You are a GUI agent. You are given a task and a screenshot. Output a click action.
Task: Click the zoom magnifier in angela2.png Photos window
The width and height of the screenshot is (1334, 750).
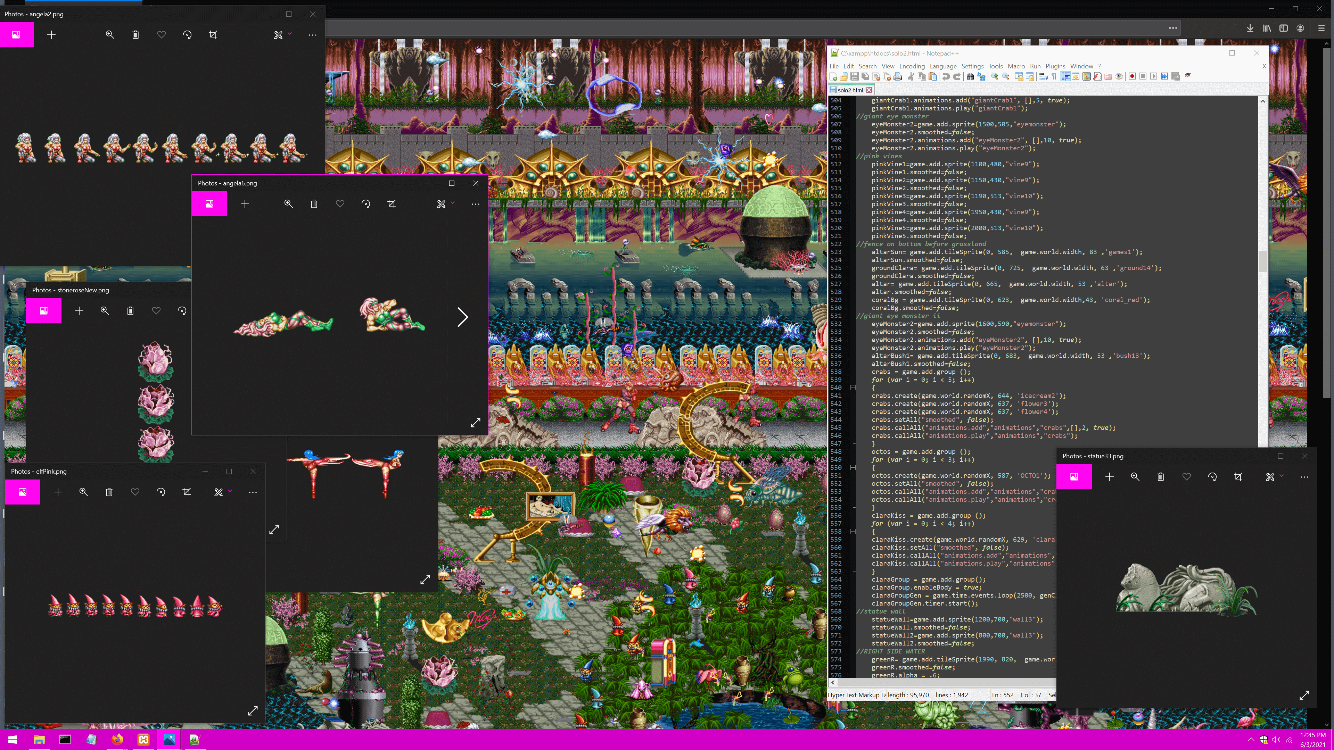tap(110, 35)
